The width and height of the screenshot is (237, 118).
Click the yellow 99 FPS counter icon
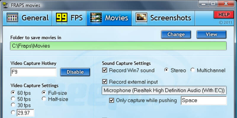click(x=62, y=17)
